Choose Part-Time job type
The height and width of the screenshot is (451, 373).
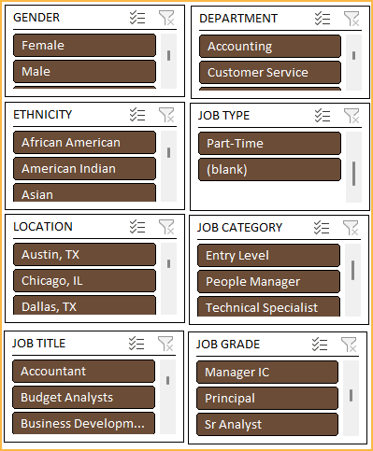coord(269,144)
